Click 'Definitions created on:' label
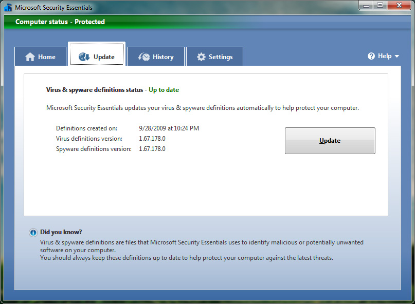 click(x=86, y=128)
